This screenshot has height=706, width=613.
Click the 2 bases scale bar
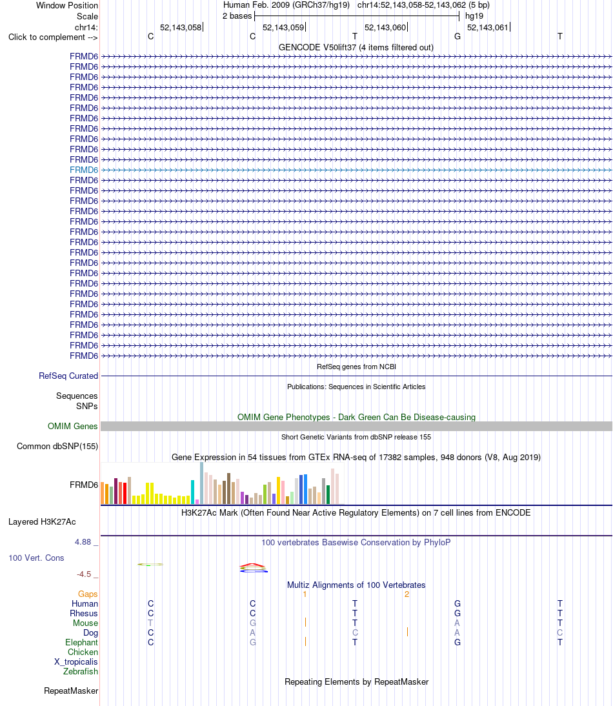point(356,16)
